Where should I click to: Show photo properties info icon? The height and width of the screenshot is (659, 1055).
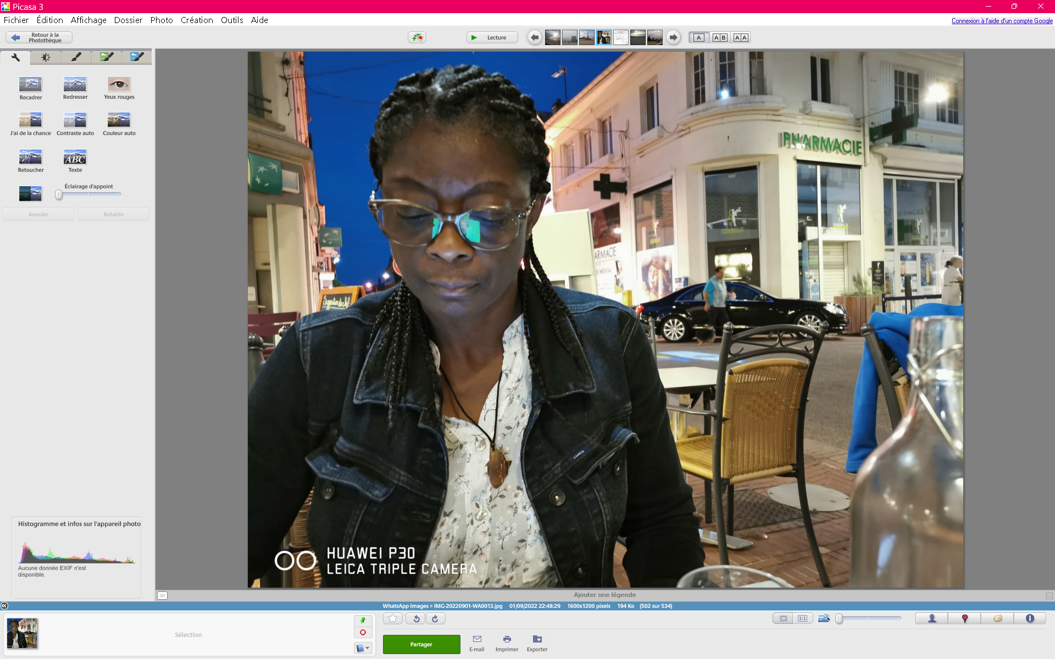[1030, 618]
